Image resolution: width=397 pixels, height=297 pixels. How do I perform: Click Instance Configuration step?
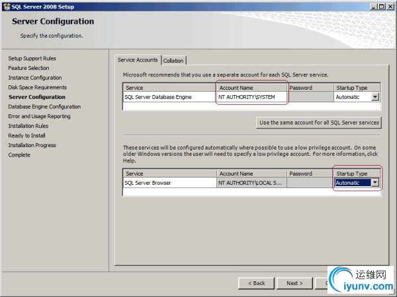click(35, 78)
